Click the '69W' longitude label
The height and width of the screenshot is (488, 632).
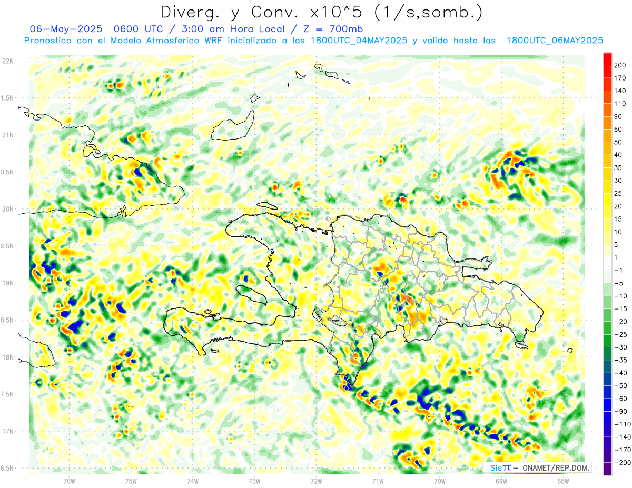click(x=501, y=480)
